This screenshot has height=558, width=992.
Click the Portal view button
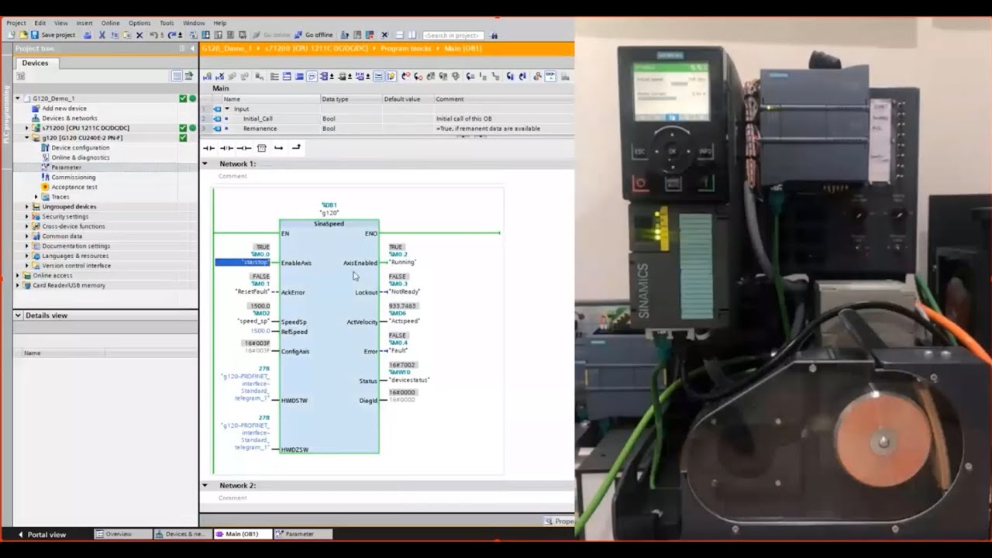(41, 534)
